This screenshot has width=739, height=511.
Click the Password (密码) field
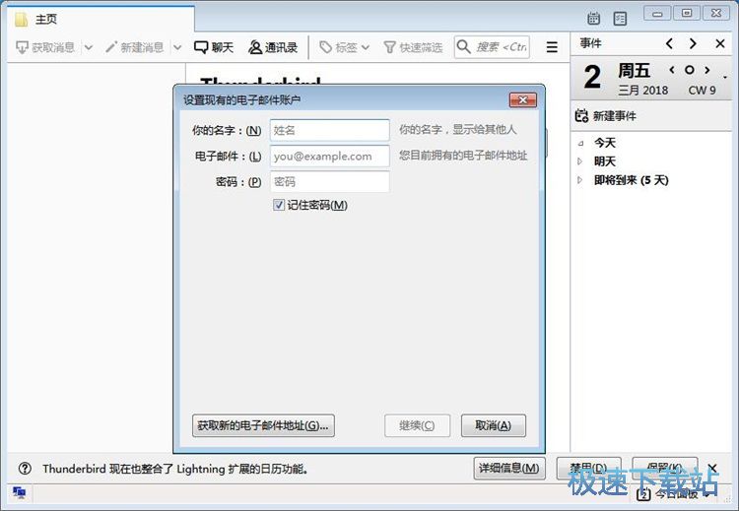click(329, 182)
